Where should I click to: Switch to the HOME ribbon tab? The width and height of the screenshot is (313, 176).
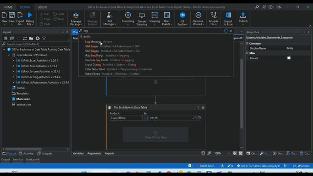click(x=8, y=7)
